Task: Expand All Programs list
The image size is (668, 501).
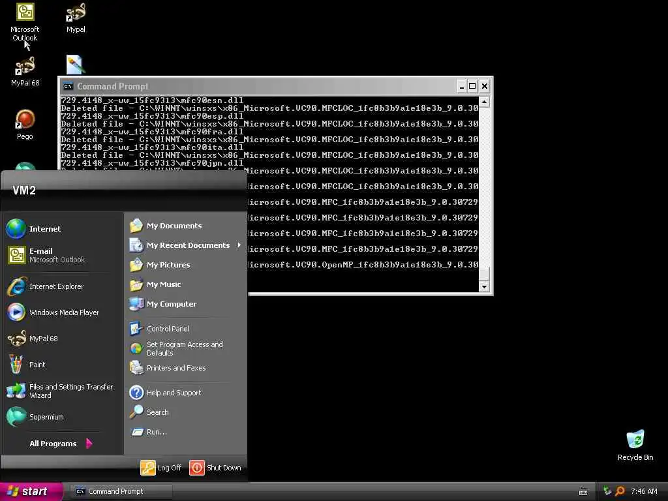Action: click(61, 444)
